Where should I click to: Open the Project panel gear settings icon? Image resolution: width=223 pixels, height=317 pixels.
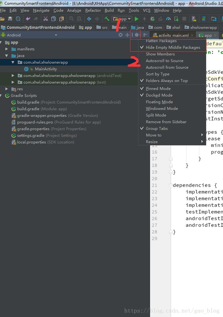137,35
